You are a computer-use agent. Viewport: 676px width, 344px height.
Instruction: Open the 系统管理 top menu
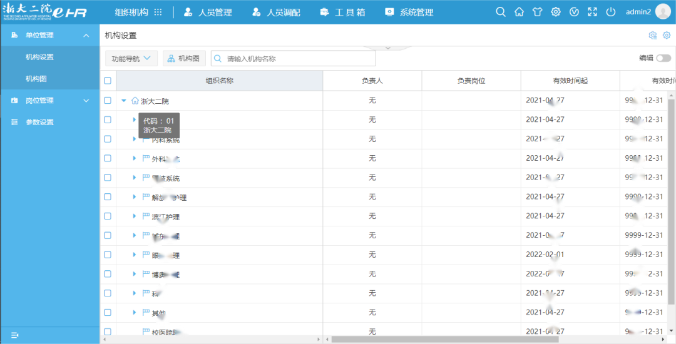(409, 13)
